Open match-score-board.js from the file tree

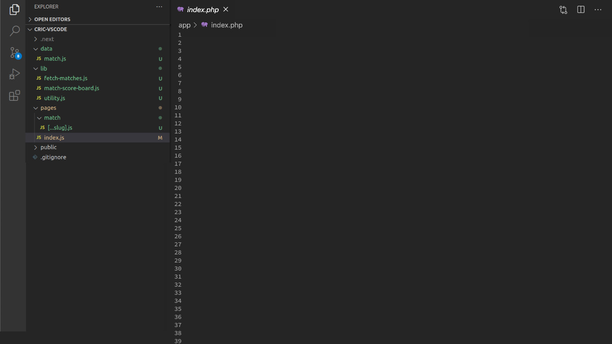(x=72, y=88)
